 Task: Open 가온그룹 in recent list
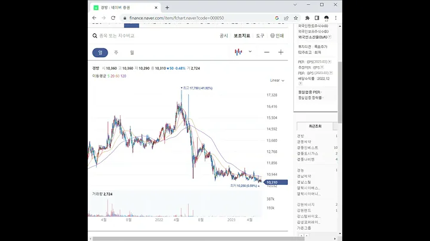(304, 228)
